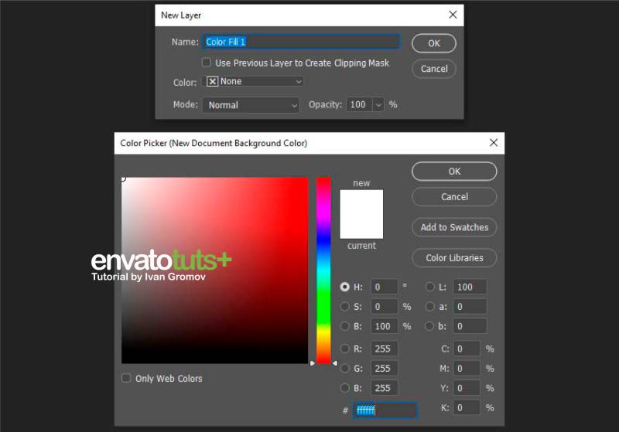This screenshot has width=619, height=432.
Task: Click the hex color field showing ffffff
Action: point(385,410)
